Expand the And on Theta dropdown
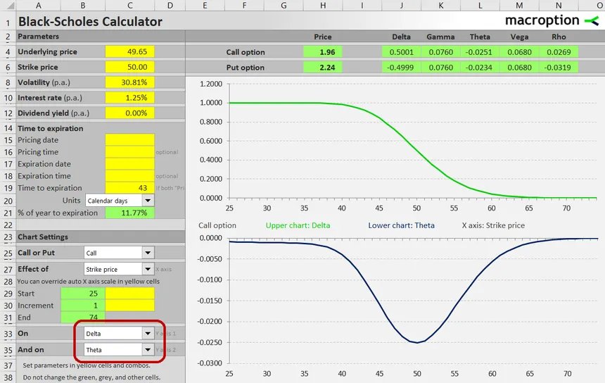Image resolution: width=605 pixels, height=383 pixels. (148, 349)
